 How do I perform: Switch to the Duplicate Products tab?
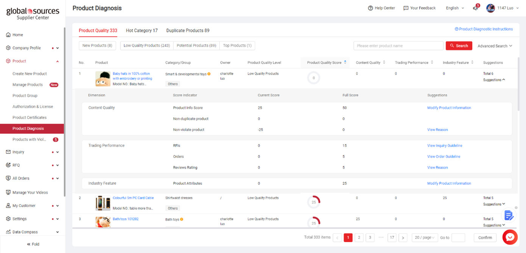tap(187, 31)
